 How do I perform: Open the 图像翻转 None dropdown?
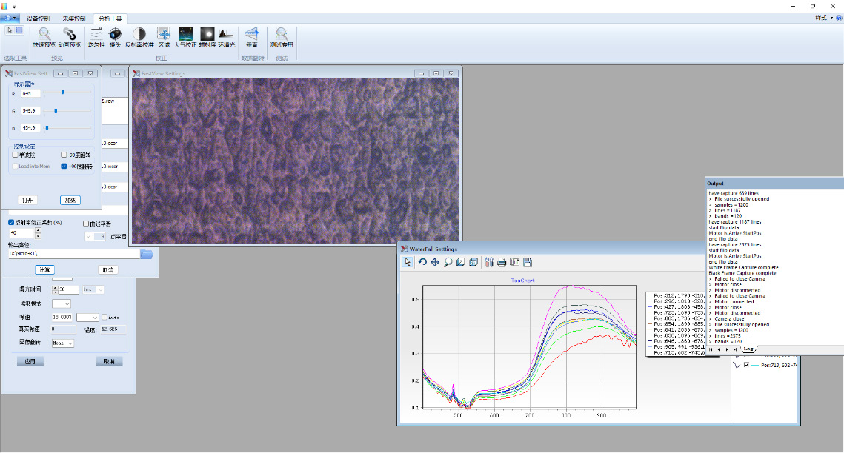point(63,343)
